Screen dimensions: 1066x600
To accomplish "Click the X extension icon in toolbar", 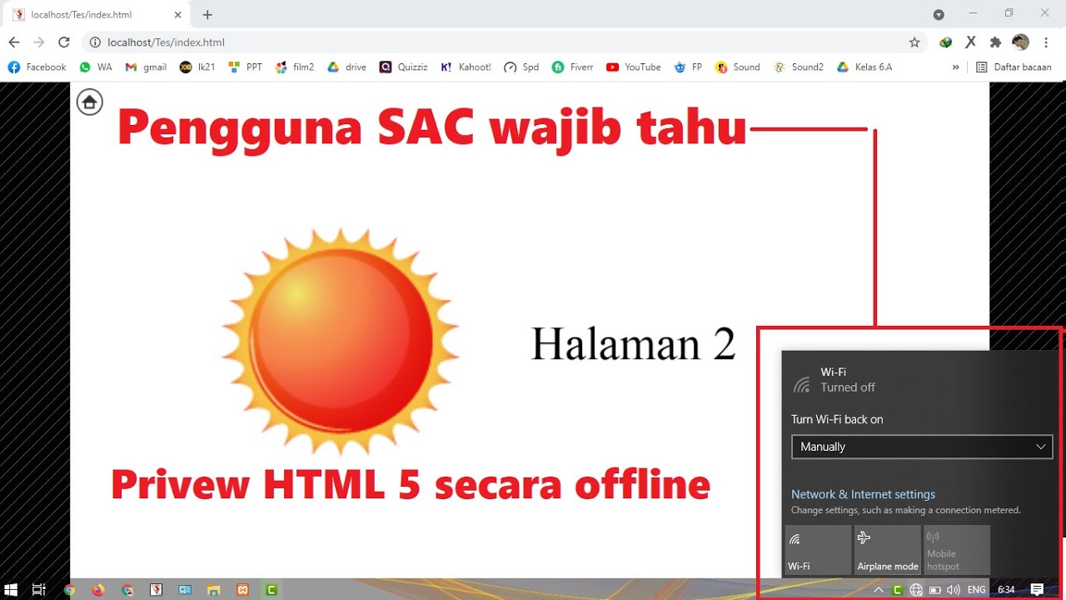I will click(x=970, y=42).
